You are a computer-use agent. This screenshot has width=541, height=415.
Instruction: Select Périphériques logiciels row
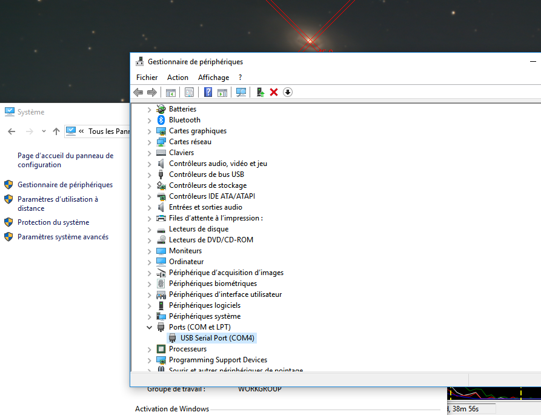(205, 305)
